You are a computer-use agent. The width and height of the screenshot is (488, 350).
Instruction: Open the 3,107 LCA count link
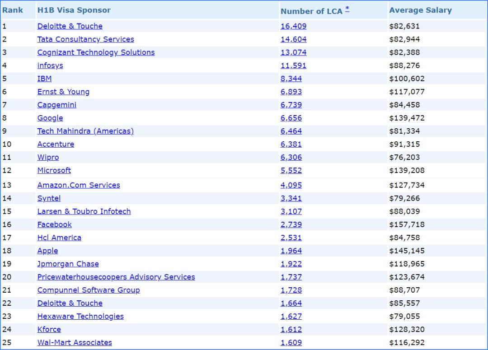[x=291, y=211]
